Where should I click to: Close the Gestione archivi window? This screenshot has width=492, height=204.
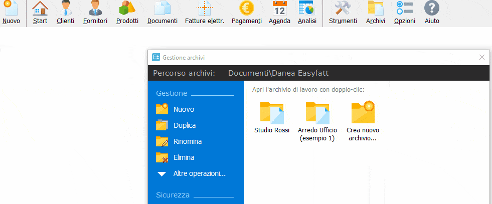pyautogui.click(x=482, y=57)
